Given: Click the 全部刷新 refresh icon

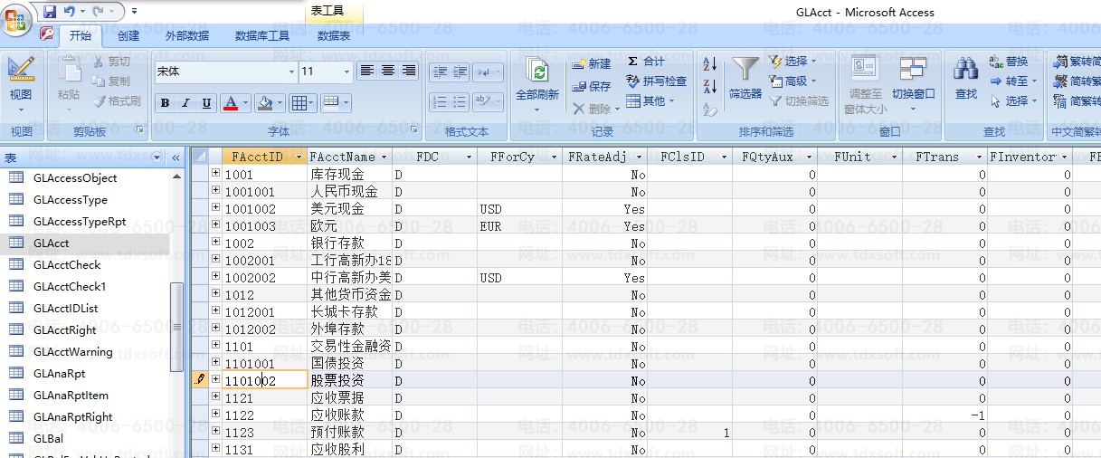Looking at the screenshot, I should tap(537, 71).
